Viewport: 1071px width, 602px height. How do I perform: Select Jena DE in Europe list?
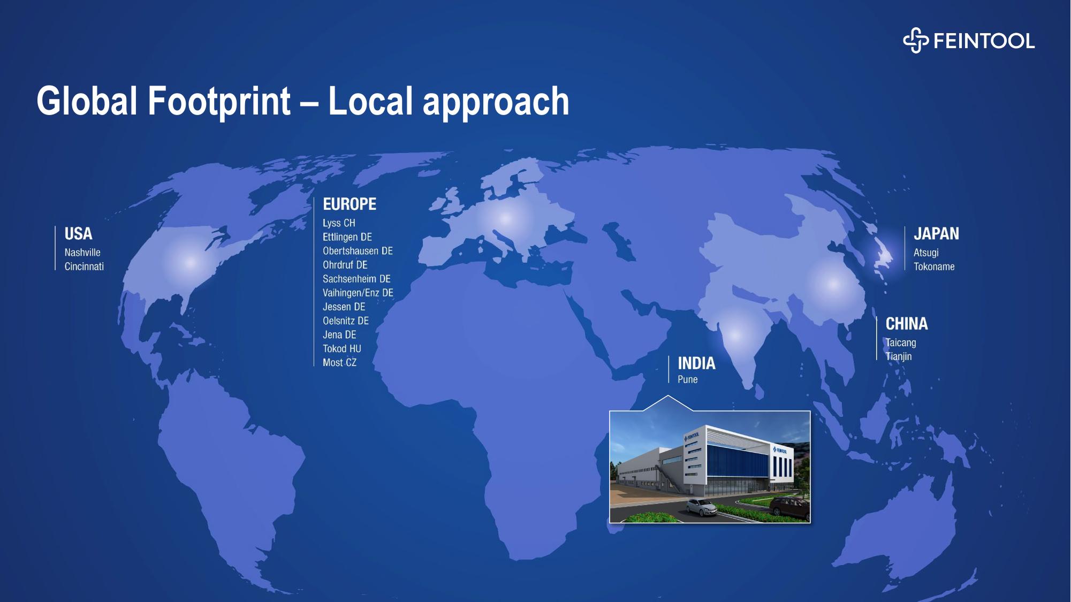[339, 334]
